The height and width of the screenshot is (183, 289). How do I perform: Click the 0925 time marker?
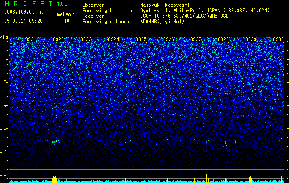141,39
